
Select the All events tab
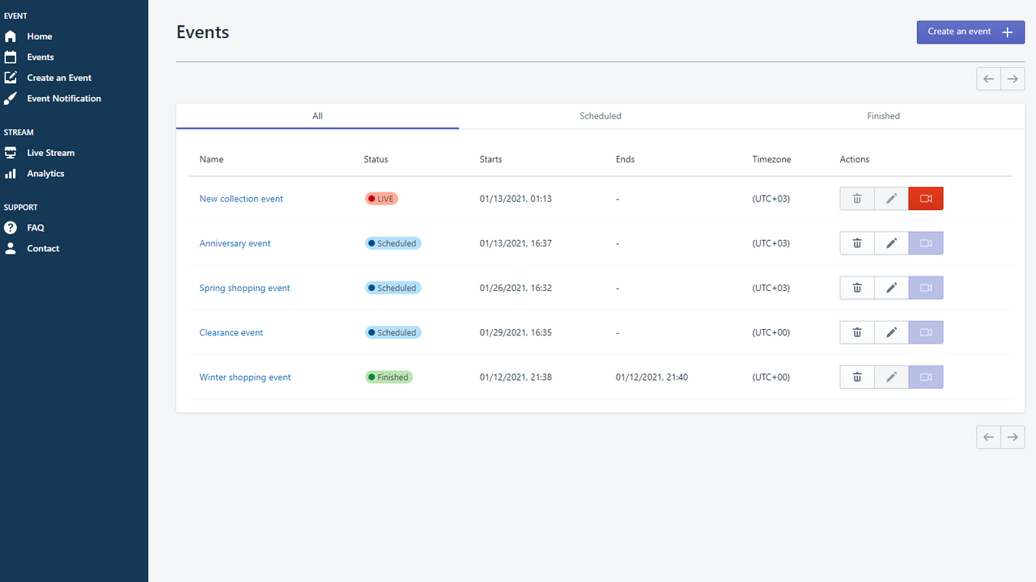[x=317, y=116]
